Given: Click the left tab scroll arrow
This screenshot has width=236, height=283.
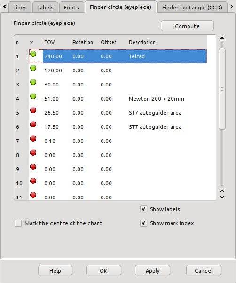Looking at the screenshot, I should tap(5, 7).
